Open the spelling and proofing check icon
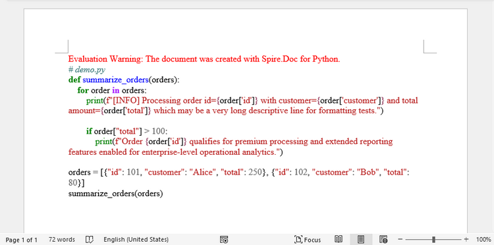494x245 pixels. click(90, 240)
